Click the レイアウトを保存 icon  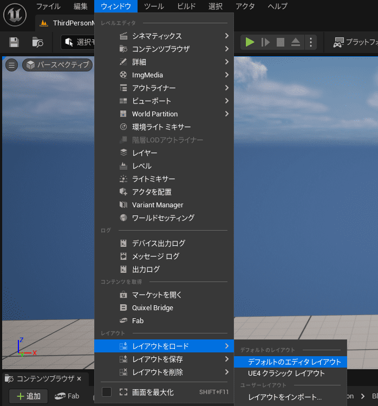(123, 359)
